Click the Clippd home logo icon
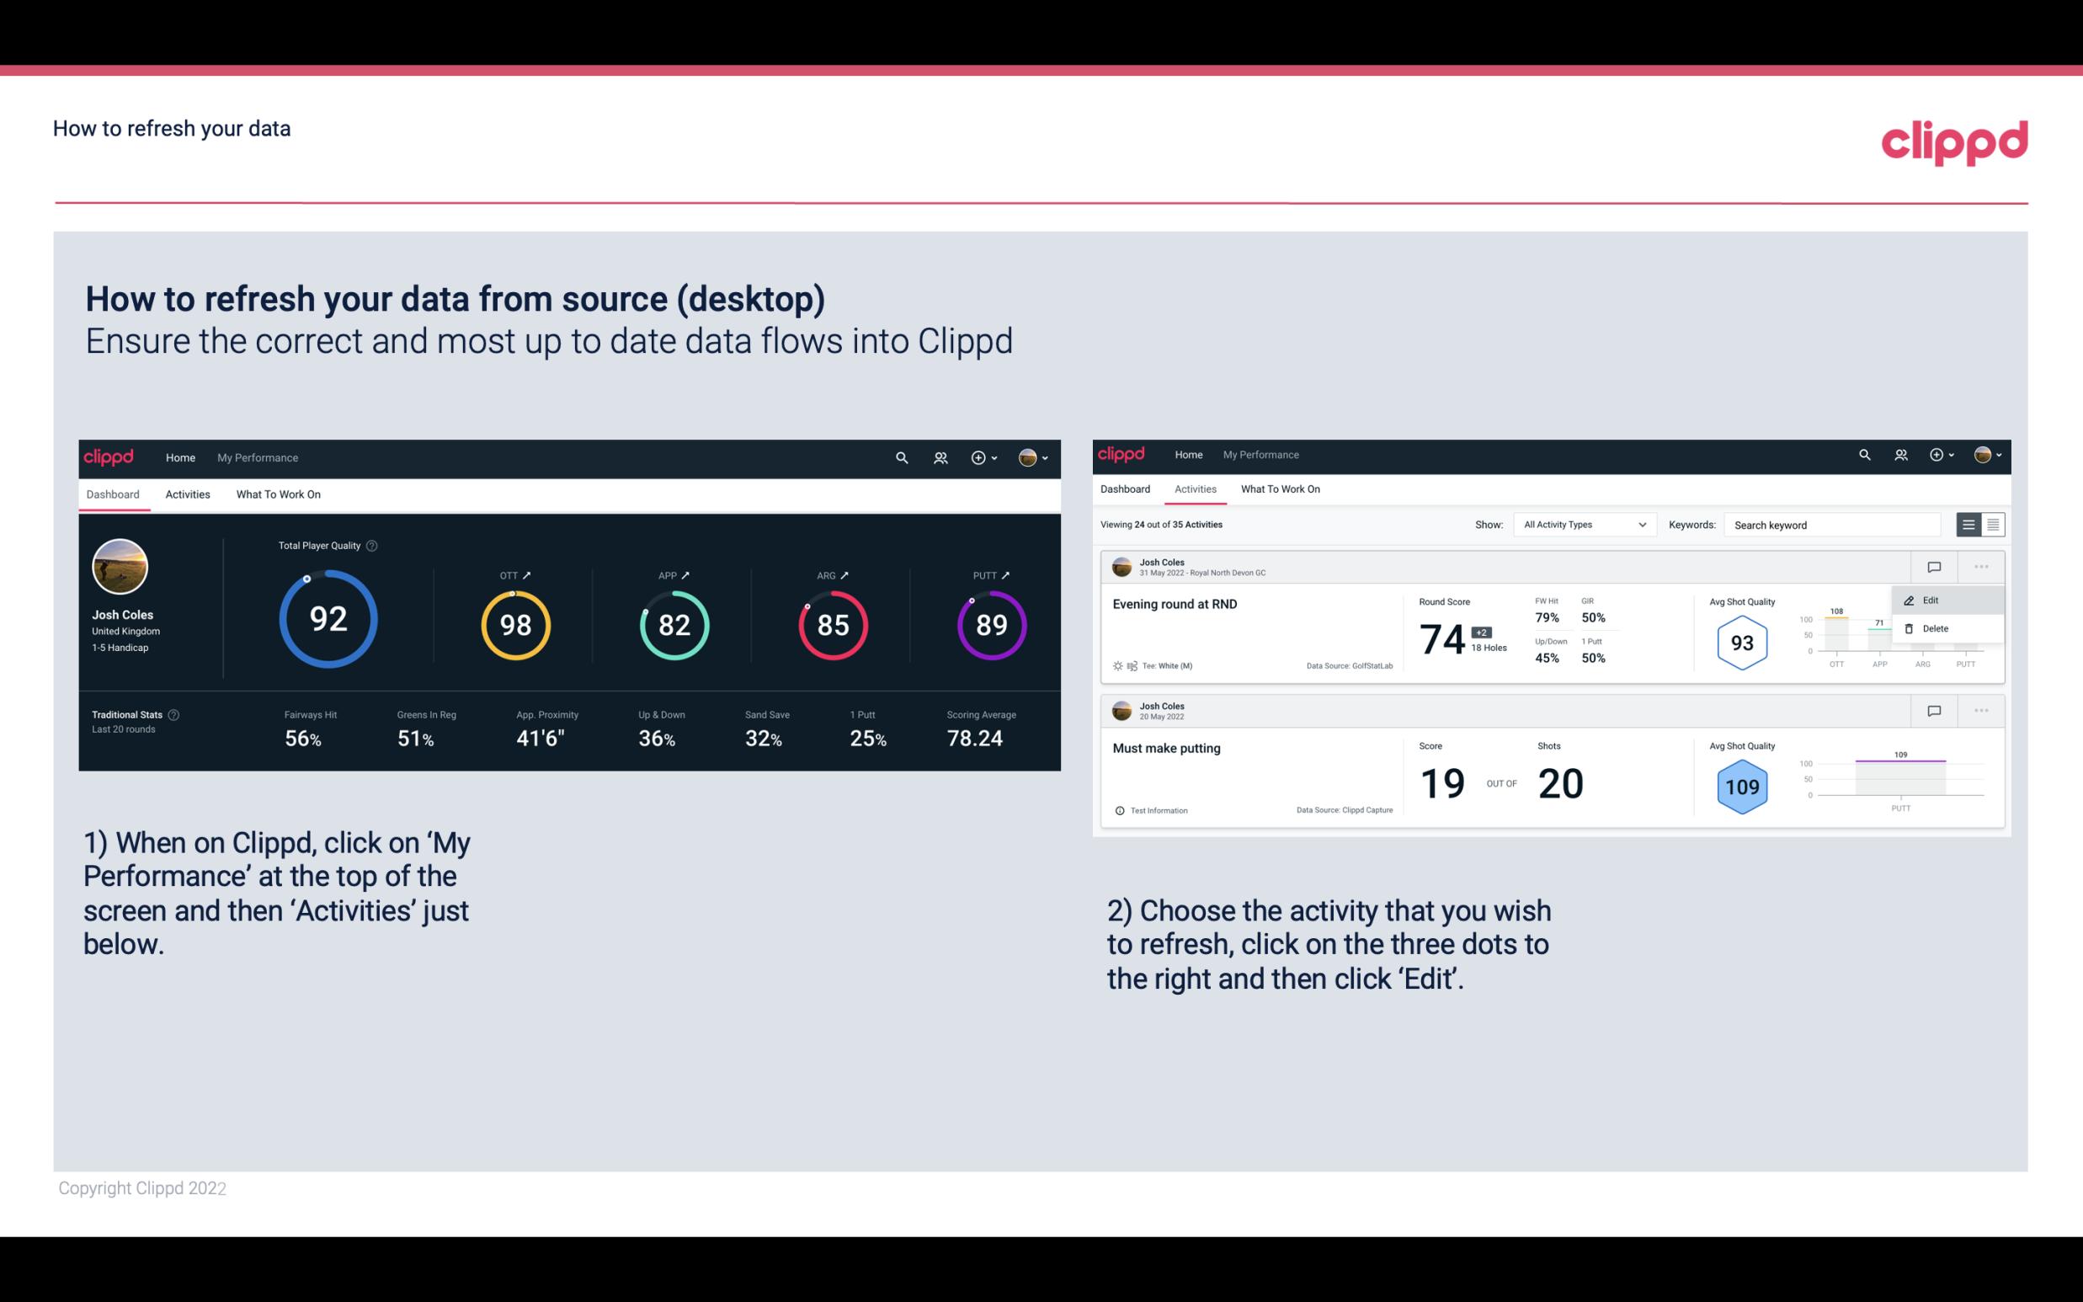This screenshot has width=2083, height=1302. coord(108,456)
